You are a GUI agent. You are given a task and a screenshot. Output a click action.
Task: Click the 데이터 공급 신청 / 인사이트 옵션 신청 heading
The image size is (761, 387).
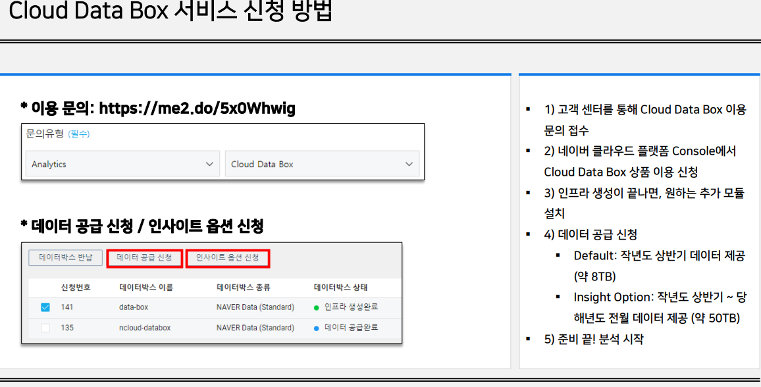click(x=142, y=226)
